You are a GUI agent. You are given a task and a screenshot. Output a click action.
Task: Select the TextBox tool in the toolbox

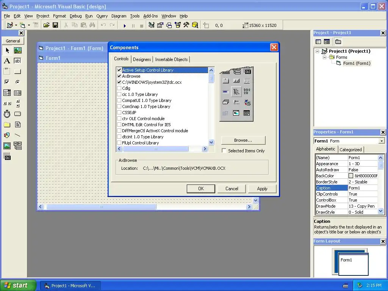(x=17, y=61)
